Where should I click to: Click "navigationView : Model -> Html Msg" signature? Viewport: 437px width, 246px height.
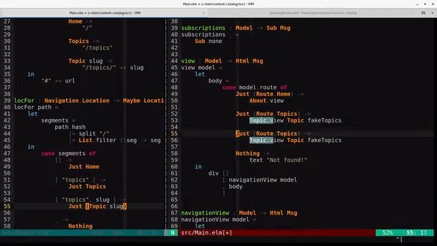(239, 213)
